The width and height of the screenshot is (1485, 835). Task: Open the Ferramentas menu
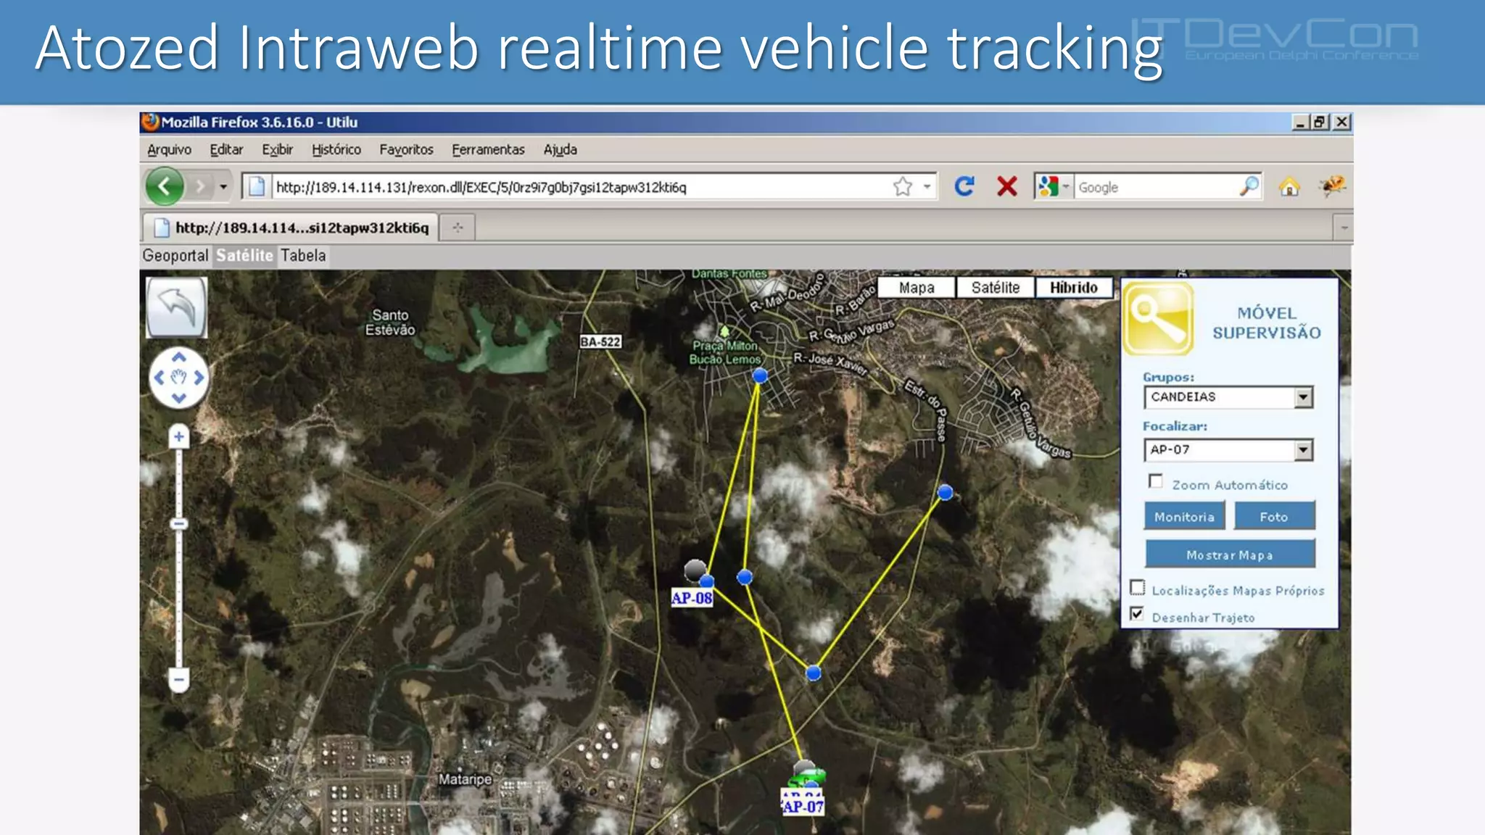pos(488,149)
